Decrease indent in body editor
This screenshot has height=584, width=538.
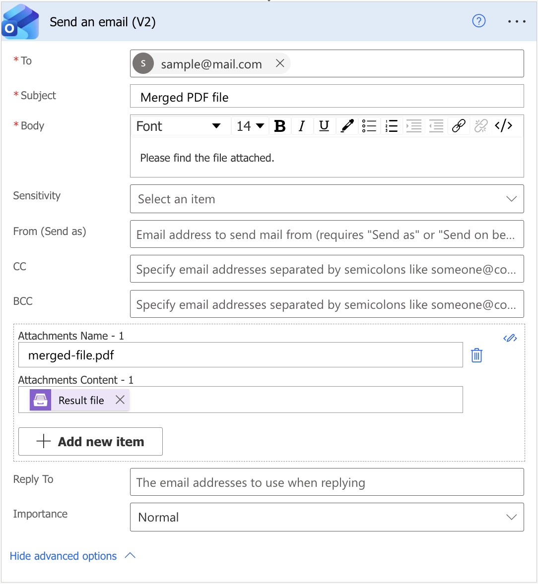pyautogui.click(x=436, y=126)
